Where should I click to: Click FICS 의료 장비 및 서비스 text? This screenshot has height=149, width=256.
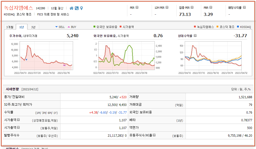[53, 14]
